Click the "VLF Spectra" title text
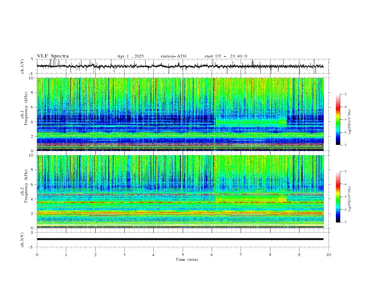370x286 pixels. pyautogui.click(x=53, y=56)
